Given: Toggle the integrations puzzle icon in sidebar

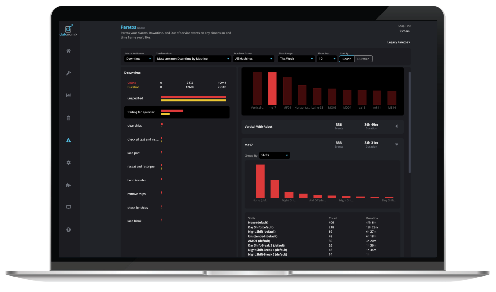Looking at the screenshot, I should (68, 185).
